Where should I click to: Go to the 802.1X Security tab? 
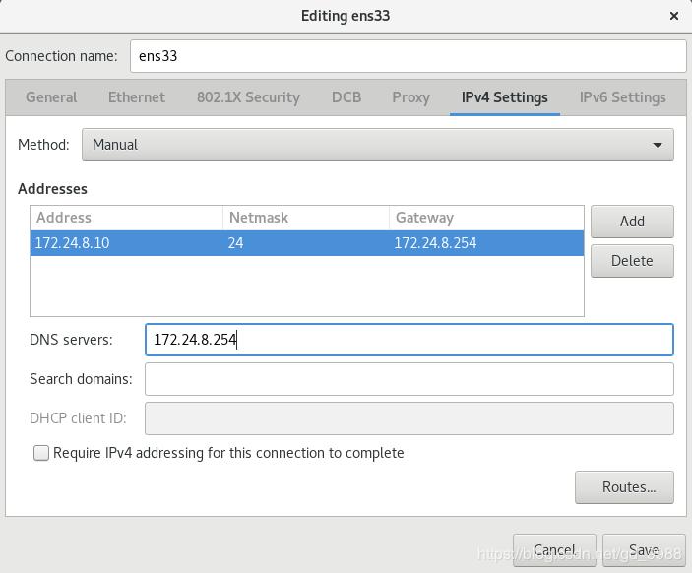point(248,97)
